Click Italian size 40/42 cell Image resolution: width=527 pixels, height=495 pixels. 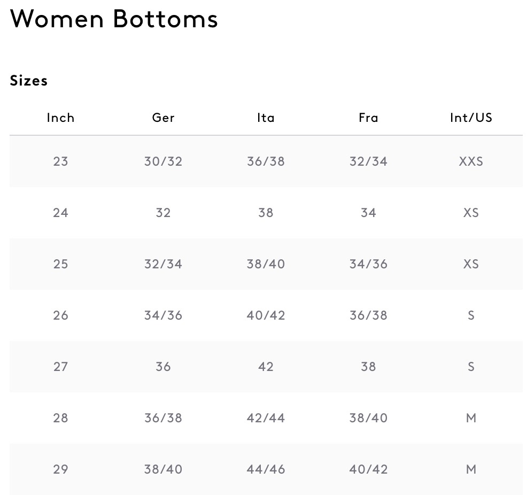coord(266,315)
